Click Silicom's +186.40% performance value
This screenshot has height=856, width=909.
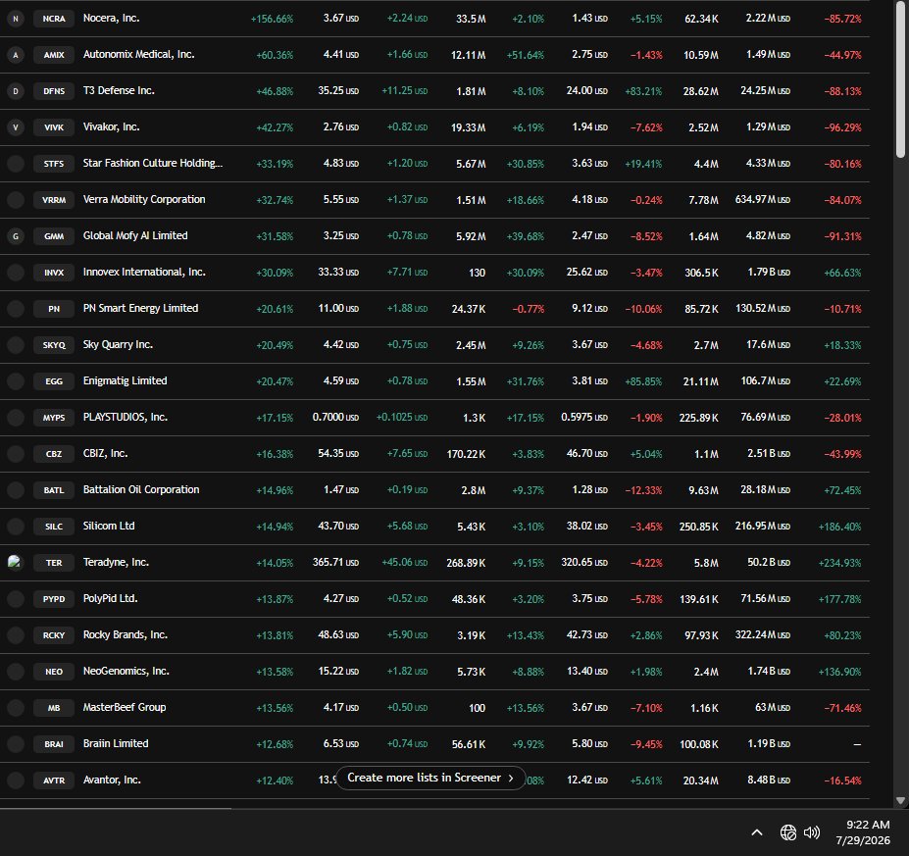[x=840, y=527]
